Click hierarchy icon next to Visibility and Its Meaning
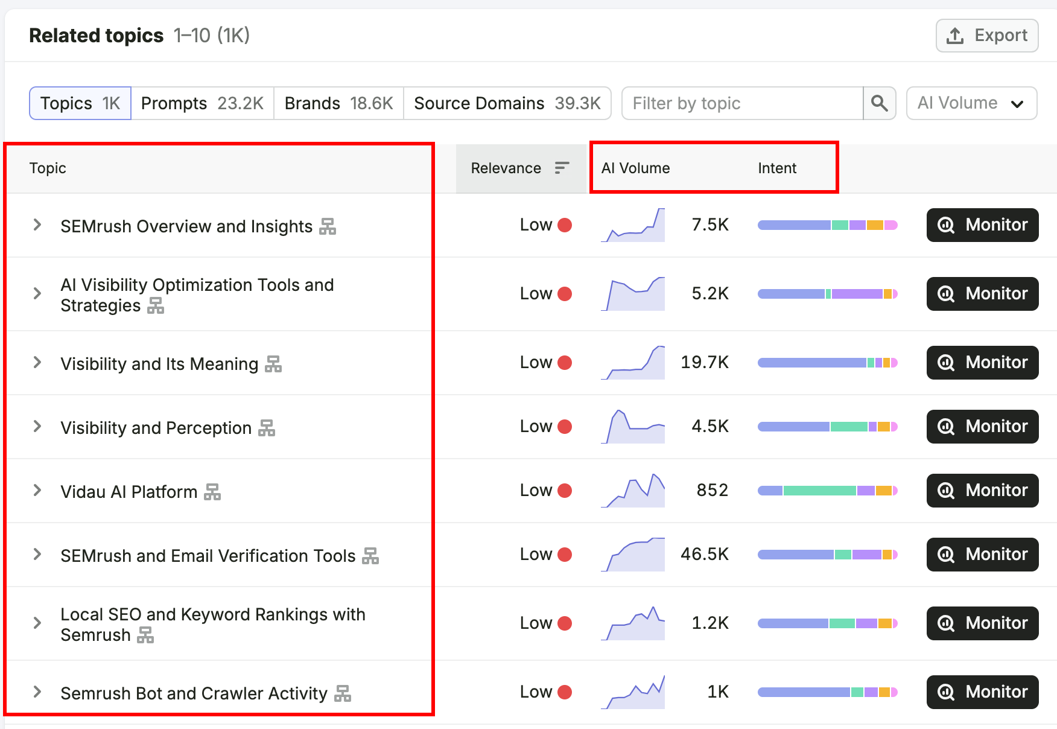Image resolution: width=1057 pixels, height=729 pixels. pos(273,364)
